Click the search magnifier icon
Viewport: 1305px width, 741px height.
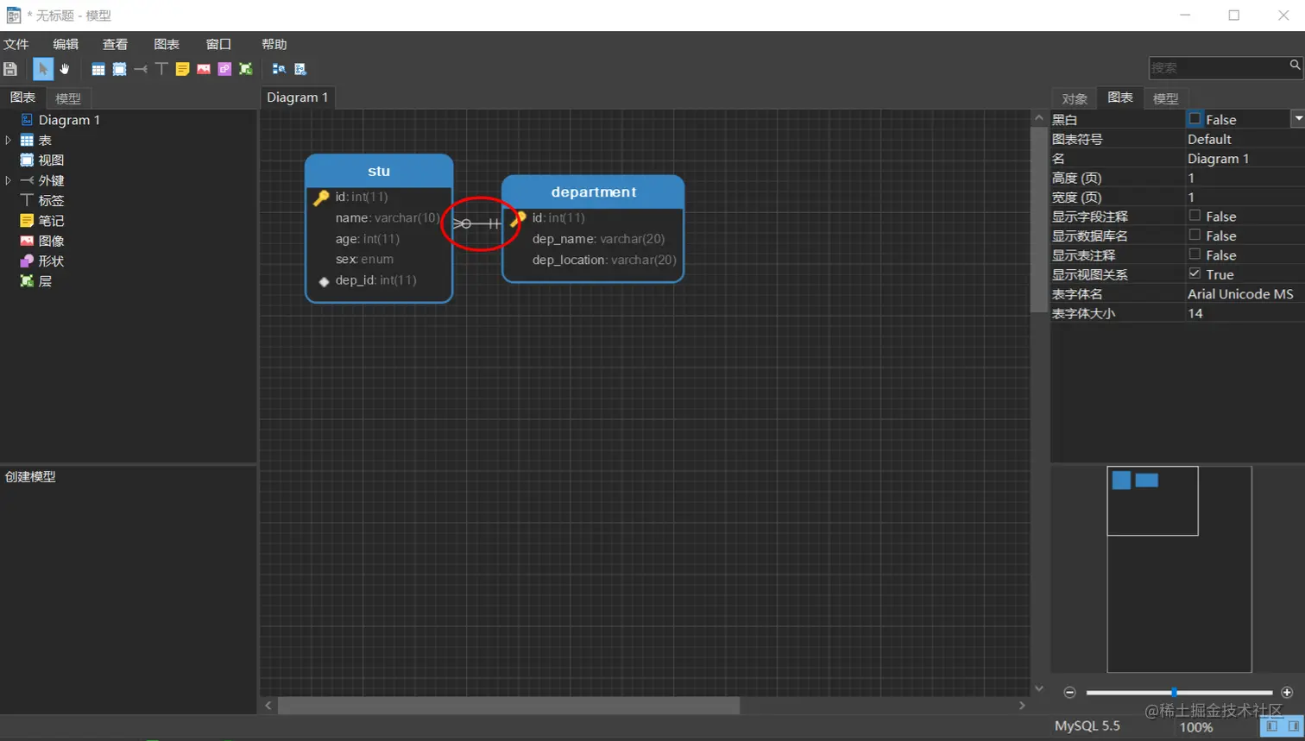(1295, 66)
